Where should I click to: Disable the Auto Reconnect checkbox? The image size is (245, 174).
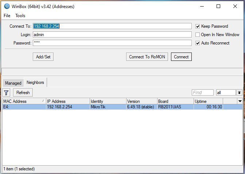coord(198,43)
